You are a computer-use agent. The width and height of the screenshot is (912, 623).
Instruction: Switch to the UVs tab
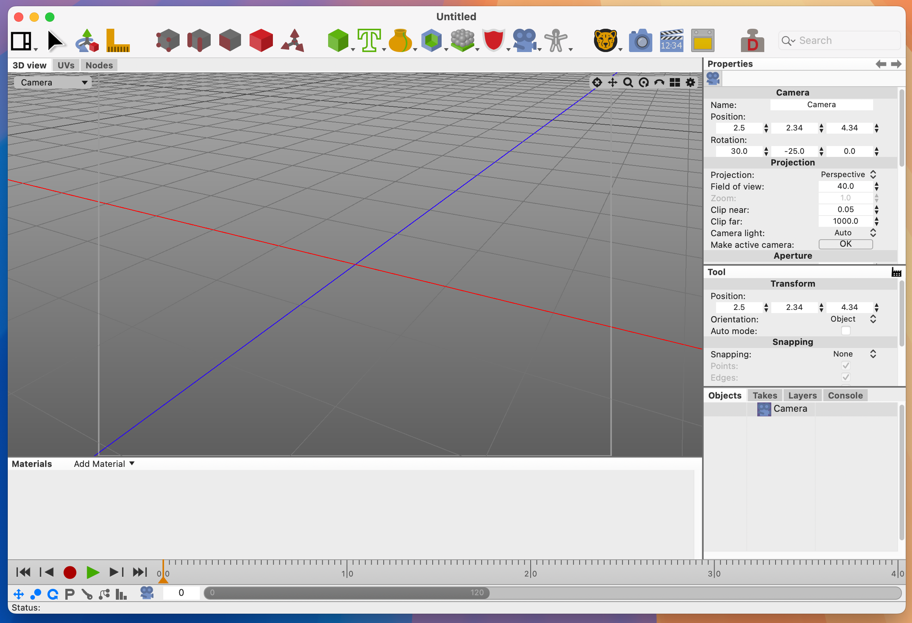pos(66,65)
